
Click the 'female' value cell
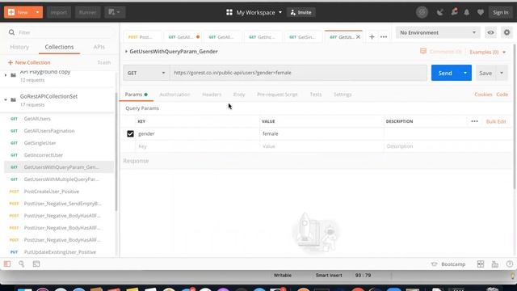coord(322,133)
